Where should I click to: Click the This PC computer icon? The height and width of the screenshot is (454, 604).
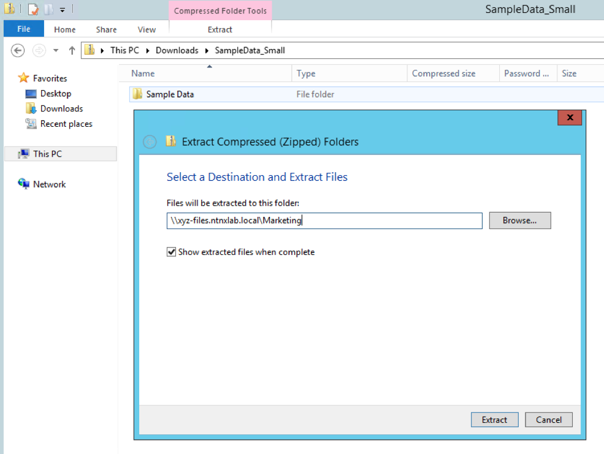tap(23, 154)
